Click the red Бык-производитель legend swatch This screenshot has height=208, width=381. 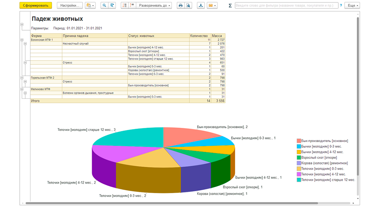point(299,141)
